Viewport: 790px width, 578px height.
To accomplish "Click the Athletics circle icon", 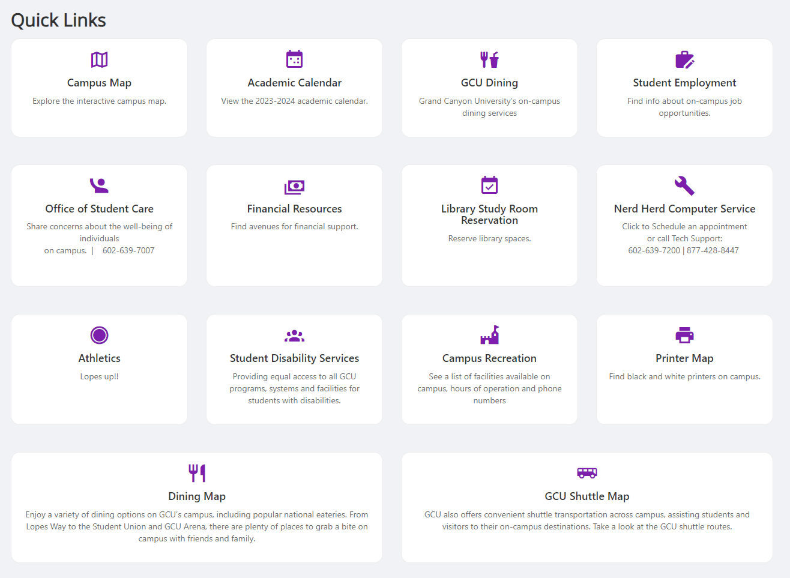I will click(99, 335).
